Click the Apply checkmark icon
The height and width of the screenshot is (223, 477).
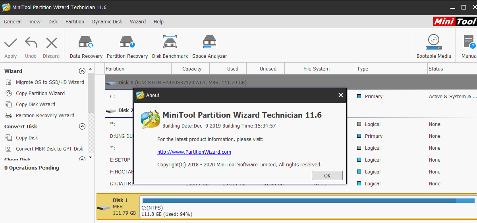point(11,43)
